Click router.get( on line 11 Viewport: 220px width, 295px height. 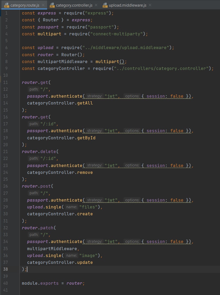tap(36, 82)
